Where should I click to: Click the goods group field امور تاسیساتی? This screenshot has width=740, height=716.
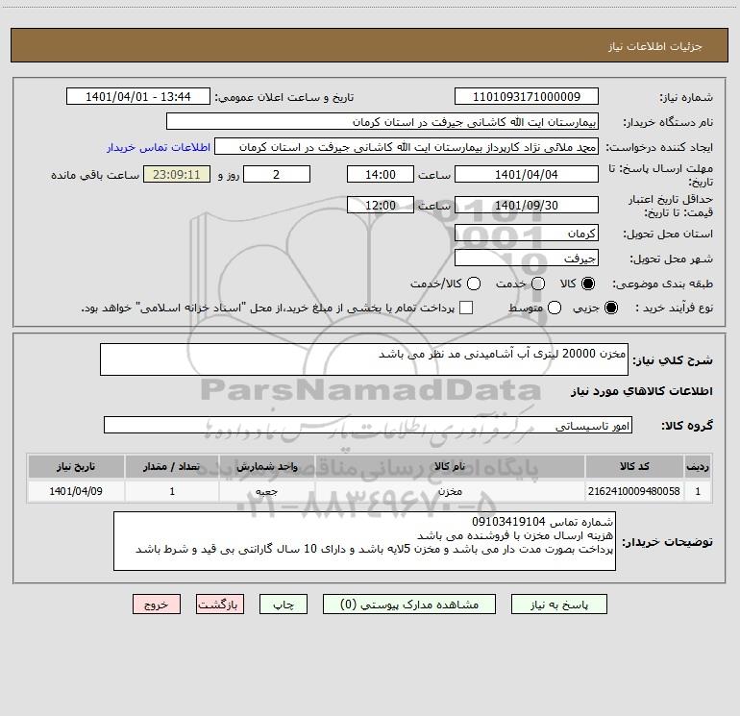tap(368, 425)
